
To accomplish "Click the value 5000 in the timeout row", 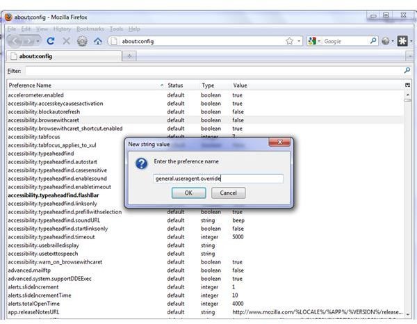I will (x=238, y=237).
